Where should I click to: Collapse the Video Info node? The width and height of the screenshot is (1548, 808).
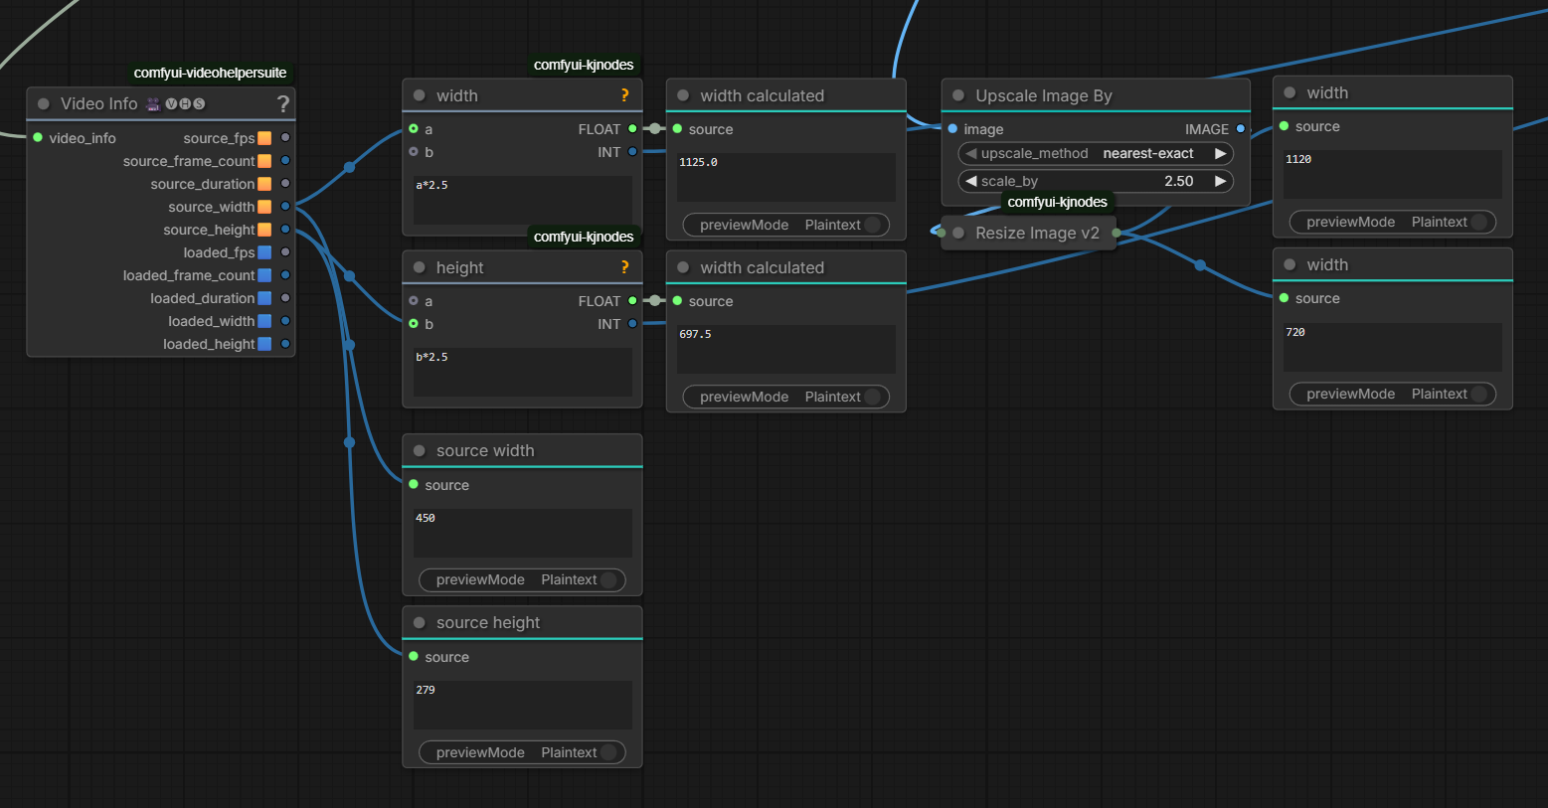[x=44, y=103]
